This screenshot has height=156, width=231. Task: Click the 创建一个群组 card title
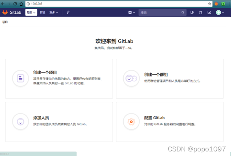[x=156, y=75]
